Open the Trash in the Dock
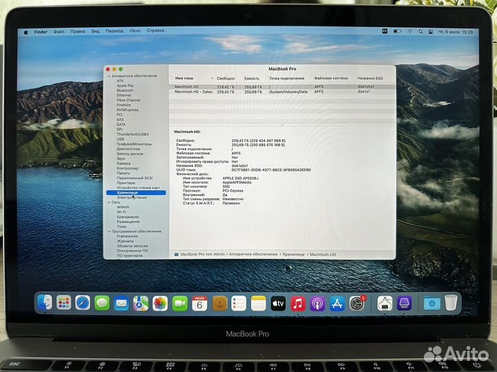This screenshot has width=497, height=372. coord(451,302)
